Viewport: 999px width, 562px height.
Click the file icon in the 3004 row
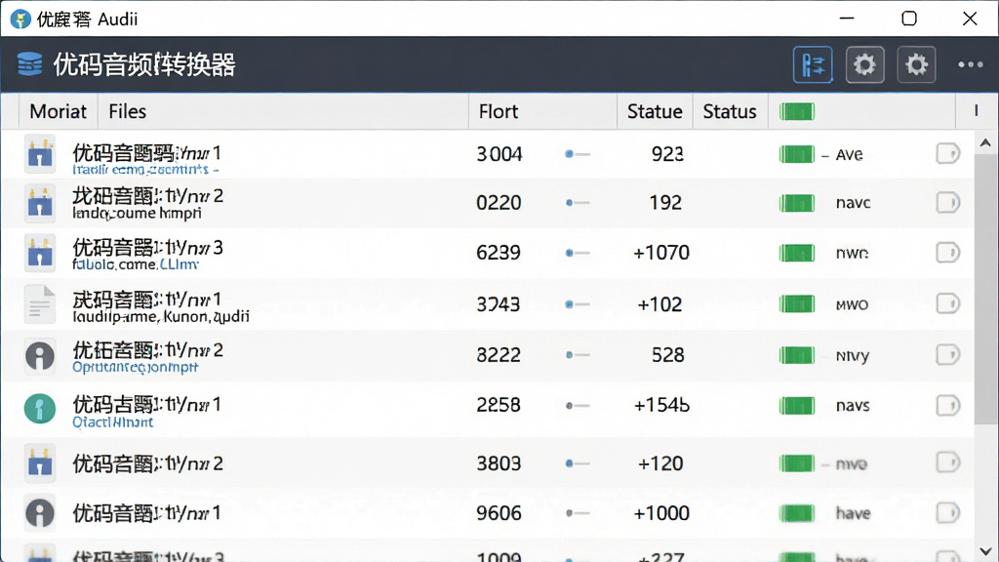tap(40, 154)
